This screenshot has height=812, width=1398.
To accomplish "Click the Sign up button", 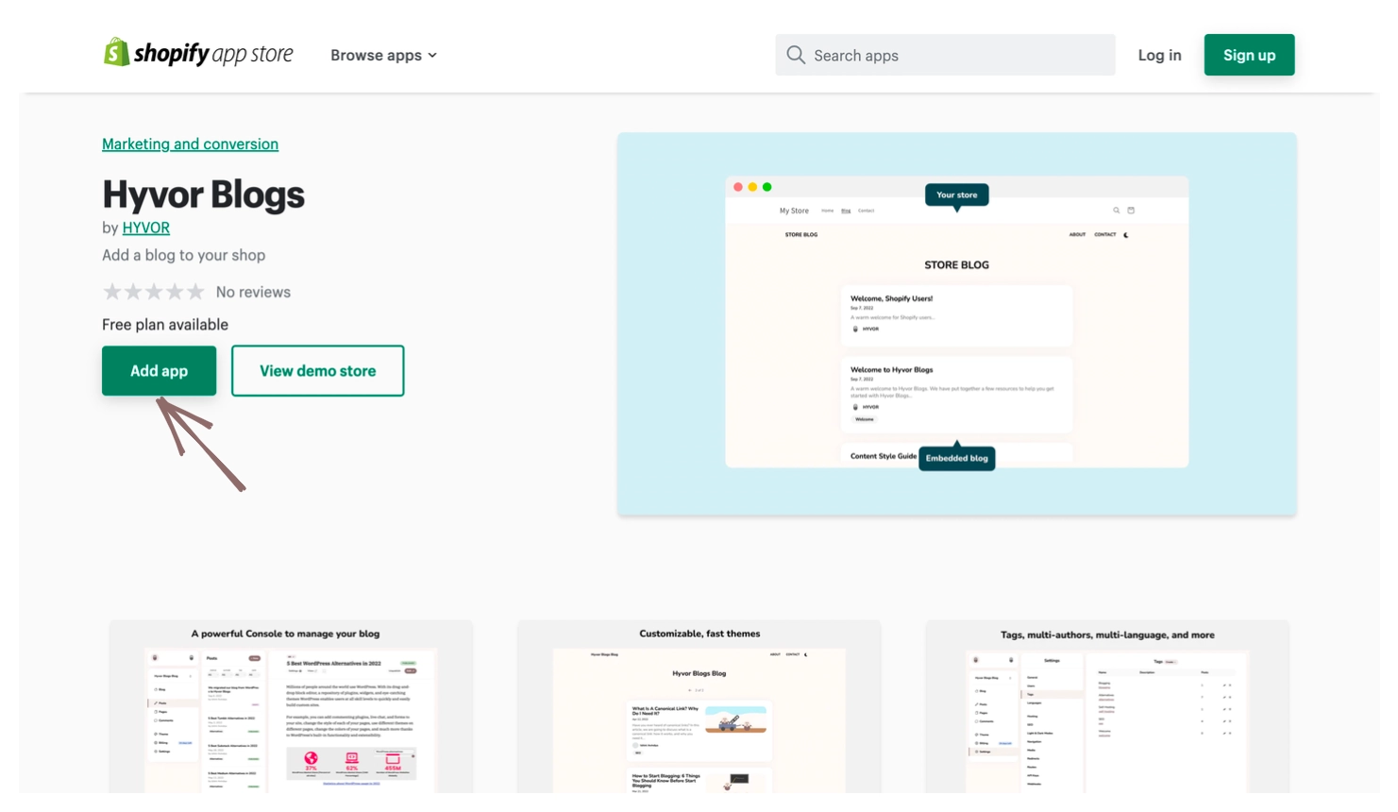I will (1249, 55).
